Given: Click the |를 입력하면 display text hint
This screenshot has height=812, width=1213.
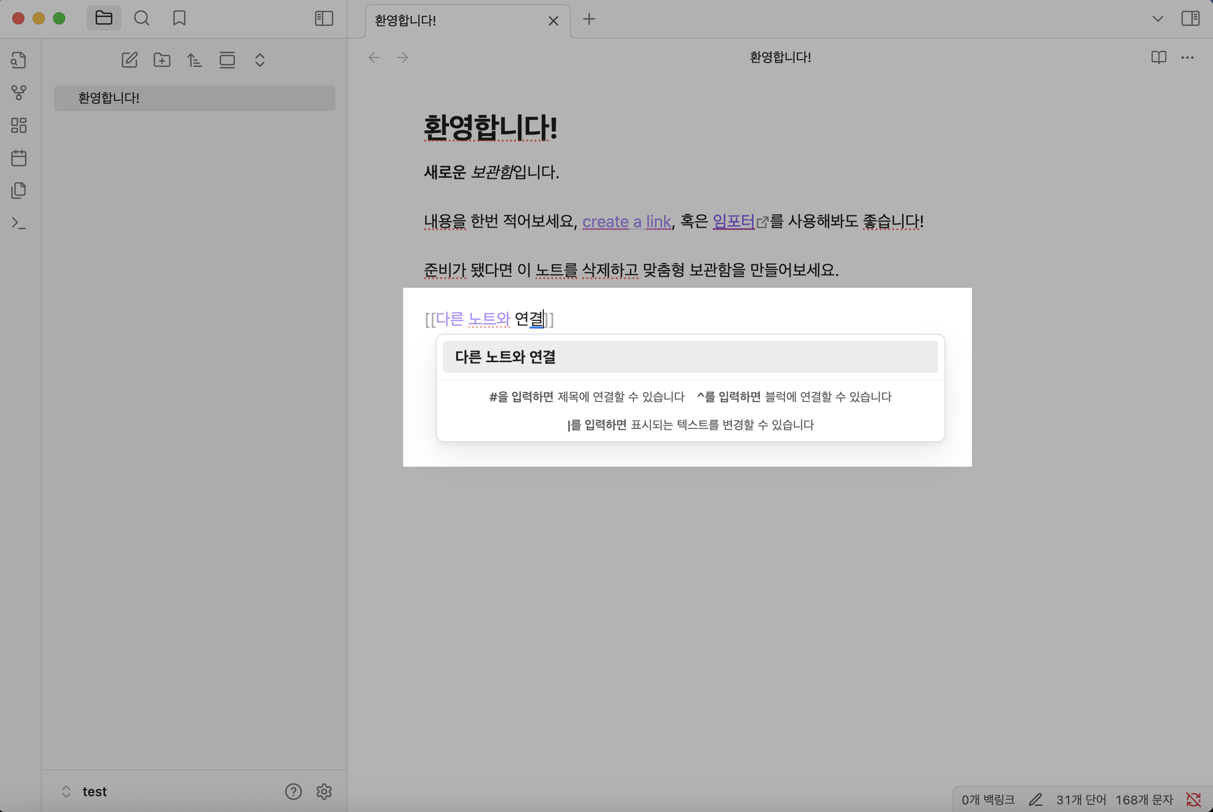Looking at the screenshot, I should click(690, 425).
